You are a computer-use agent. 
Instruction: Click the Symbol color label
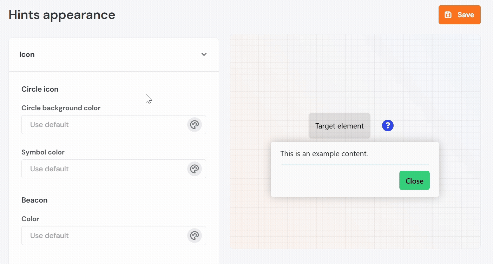pos(43,152)
